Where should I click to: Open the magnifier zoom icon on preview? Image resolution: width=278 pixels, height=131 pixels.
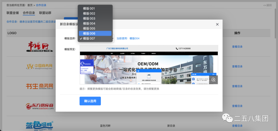(213, 80)
